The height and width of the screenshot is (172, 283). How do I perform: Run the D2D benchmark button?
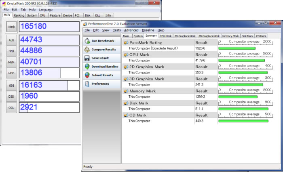11,96
